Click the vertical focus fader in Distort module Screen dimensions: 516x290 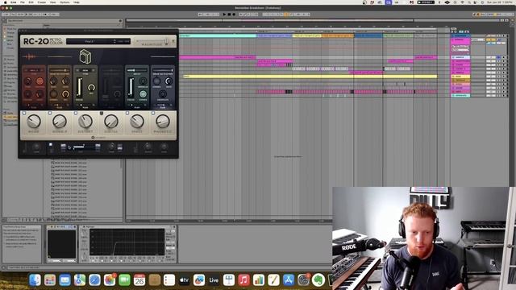pyautogui.click(x=79, y=87)
